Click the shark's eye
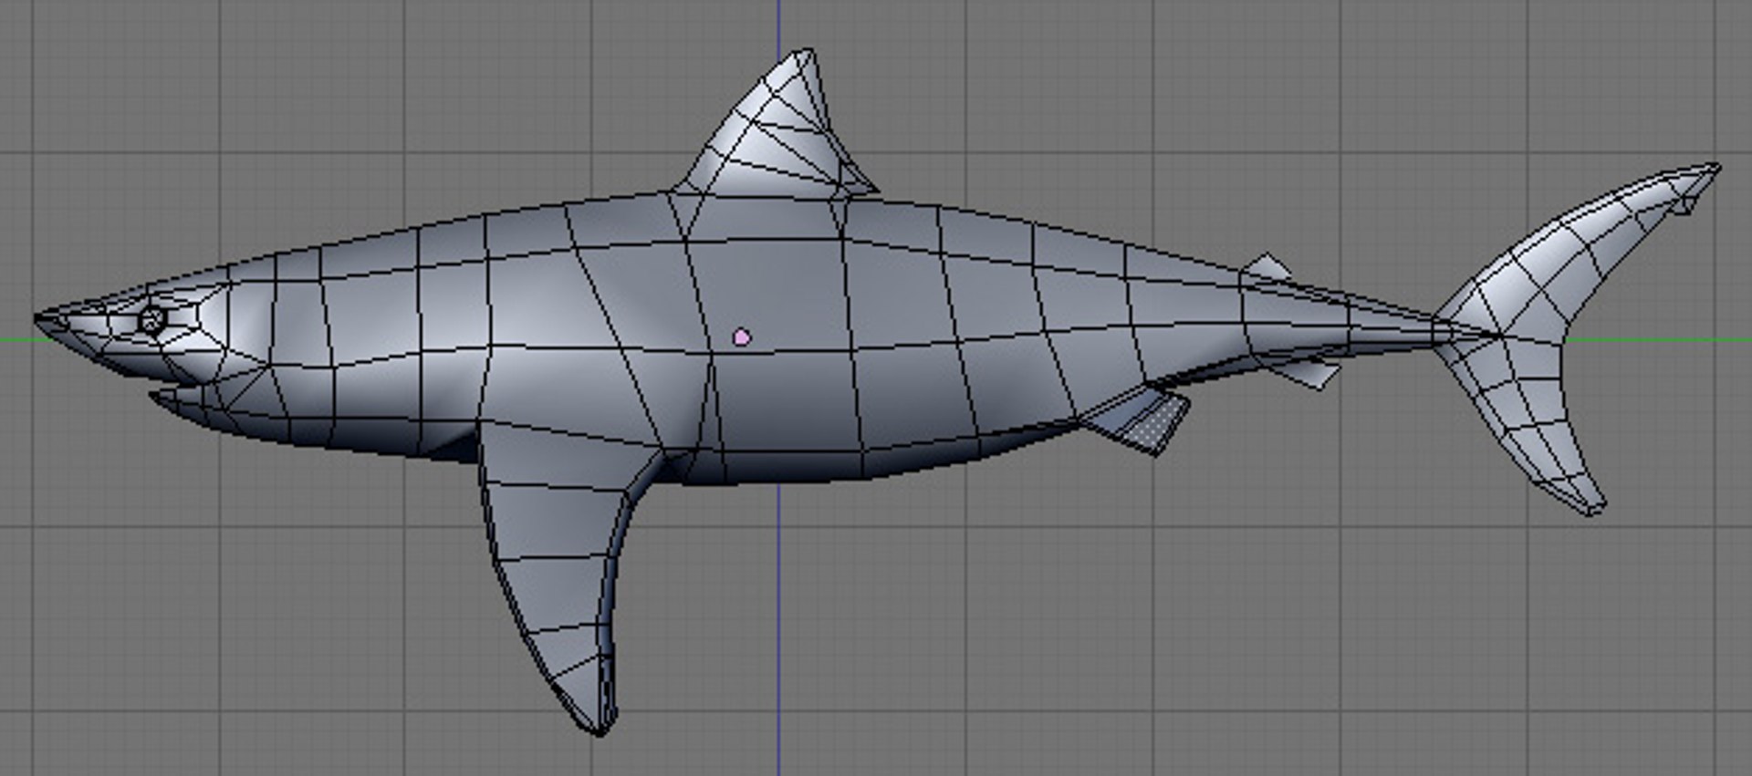1752x776 pixels. pyautogui.click(x=152, y=320)
